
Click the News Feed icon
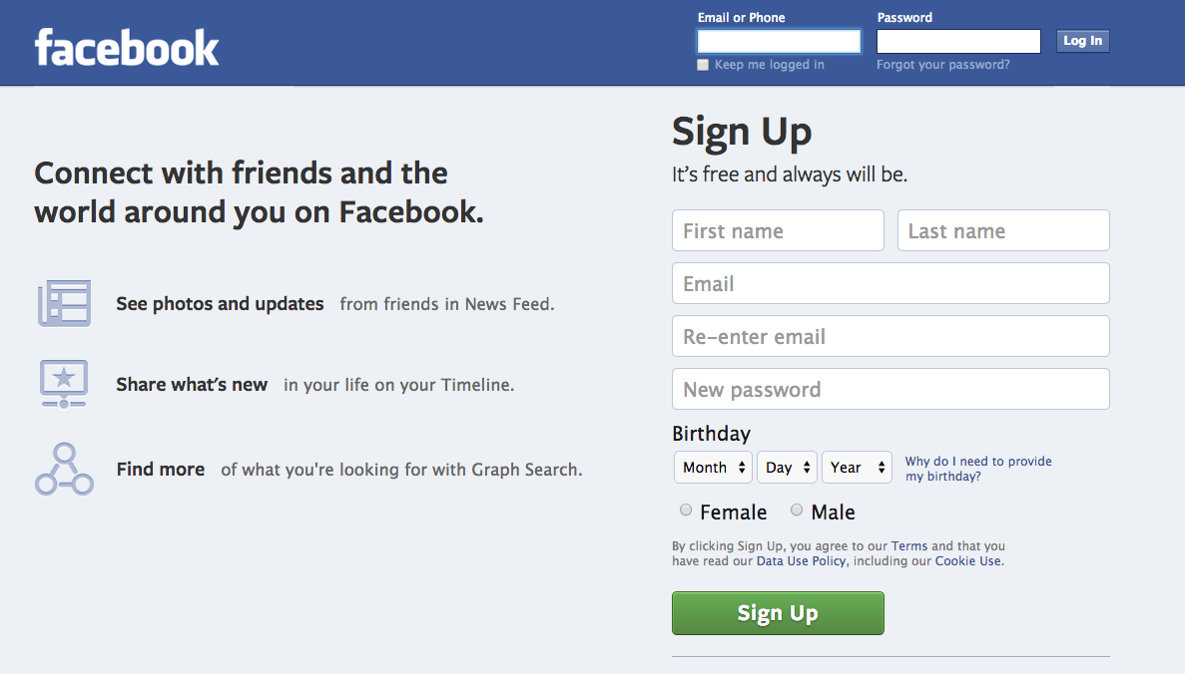(64, 303)
